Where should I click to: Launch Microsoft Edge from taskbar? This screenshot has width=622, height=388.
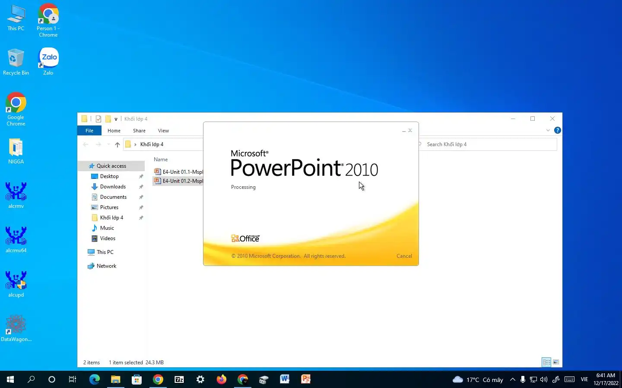pos(94,379)
